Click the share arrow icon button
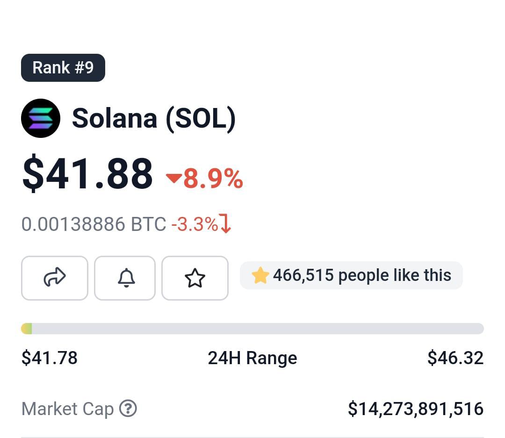This screenshot has width=505, height=438. (55, 278)
